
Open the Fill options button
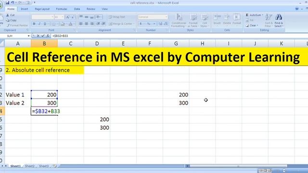(x=250, y=20)
